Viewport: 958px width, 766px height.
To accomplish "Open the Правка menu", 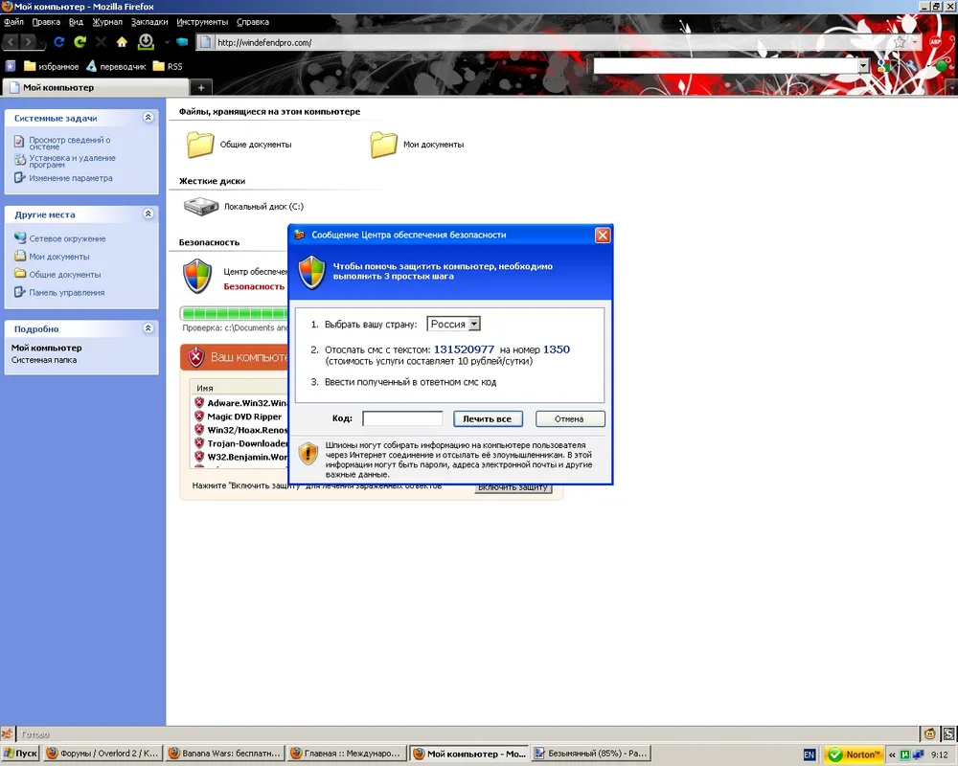I will [x=46, y=21].
